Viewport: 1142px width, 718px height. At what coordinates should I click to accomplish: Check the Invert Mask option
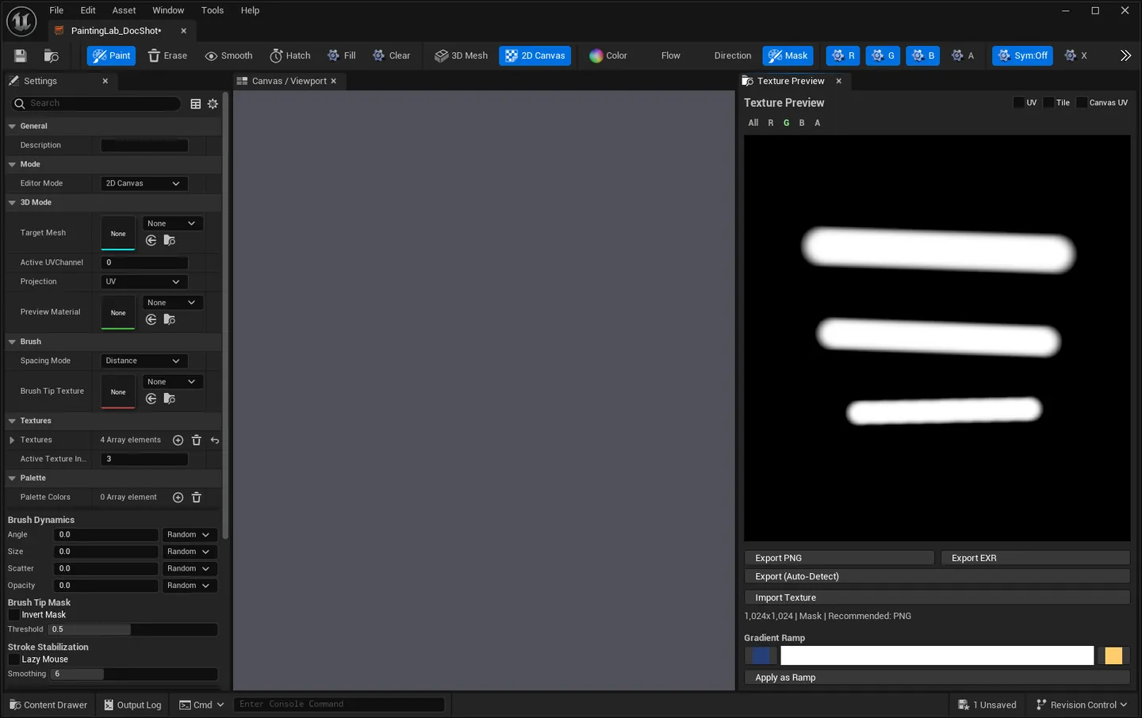[x=13, y=615]
